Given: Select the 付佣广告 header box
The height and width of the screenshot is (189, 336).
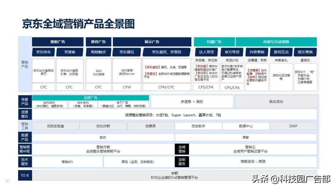Looking at the screenshot, I should pyautogui.click(x=214, y=42).
